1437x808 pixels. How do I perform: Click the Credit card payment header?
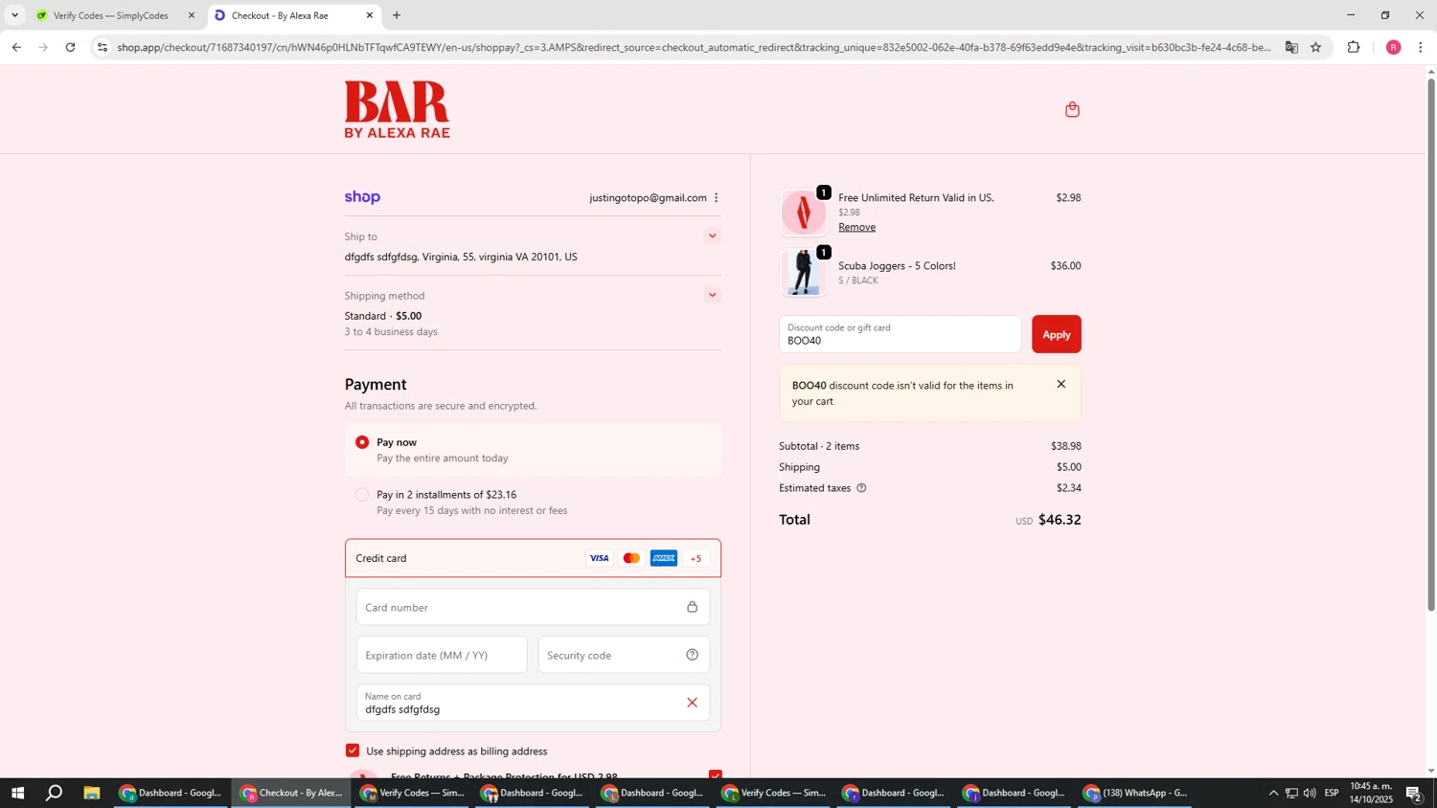click(533, 558)
